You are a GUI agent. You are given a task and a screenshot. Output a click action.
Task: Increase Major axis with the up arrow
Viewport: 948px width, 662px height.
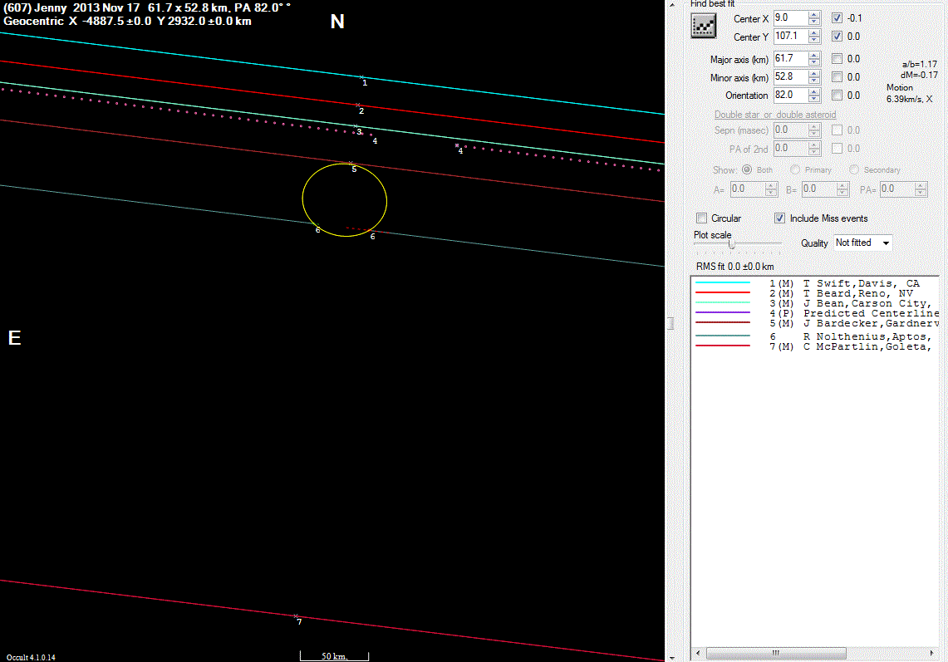click(x=814, y=55)
